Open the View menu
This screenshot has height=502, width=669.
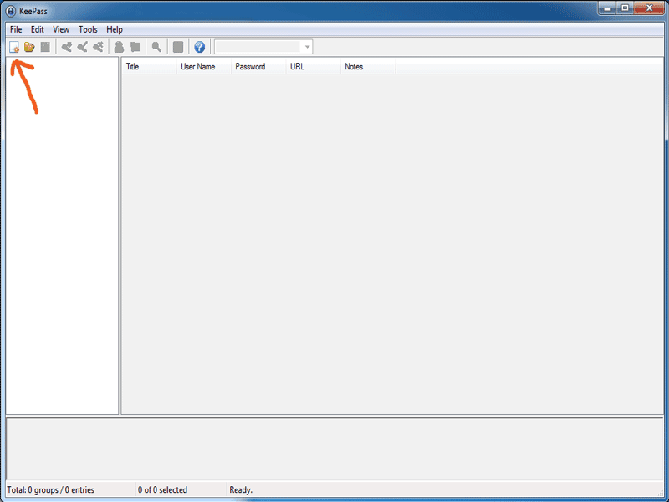coord(61,29)
